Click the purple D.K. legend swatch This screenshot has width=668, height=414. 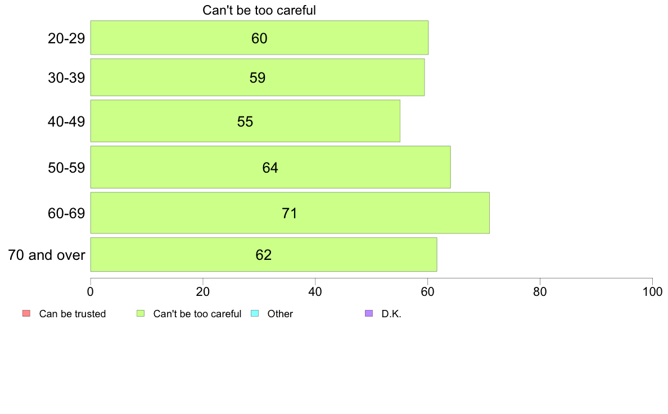pyautogui.click(x=369, y=313)
